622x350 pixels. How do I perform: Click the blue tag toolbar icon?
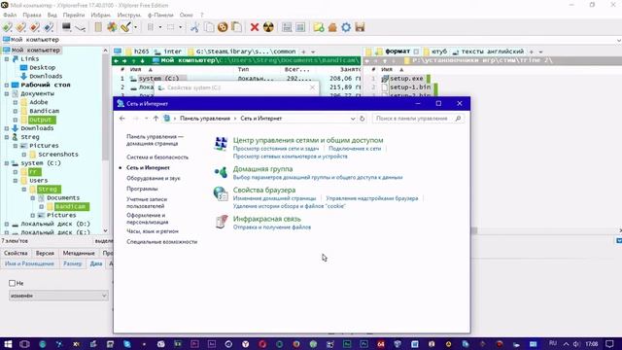(49, 27)
